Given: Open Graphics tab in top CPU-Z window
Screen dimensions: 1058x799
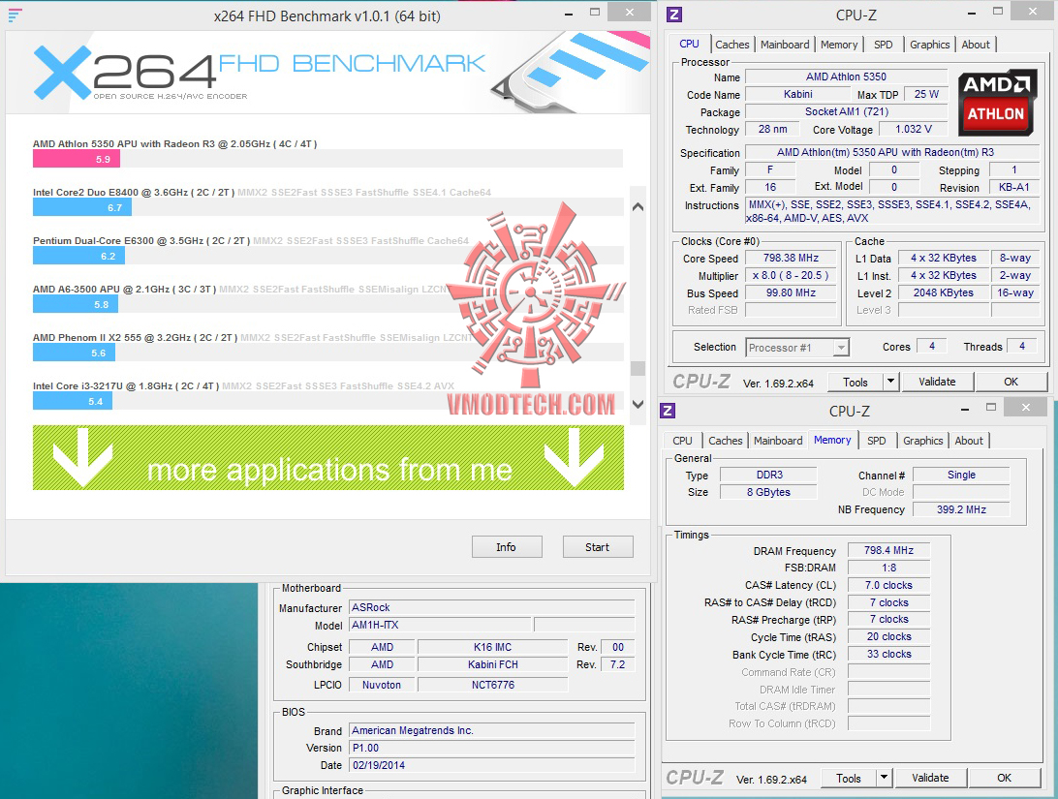Looking at the screenshot, I should click(929, 45).
